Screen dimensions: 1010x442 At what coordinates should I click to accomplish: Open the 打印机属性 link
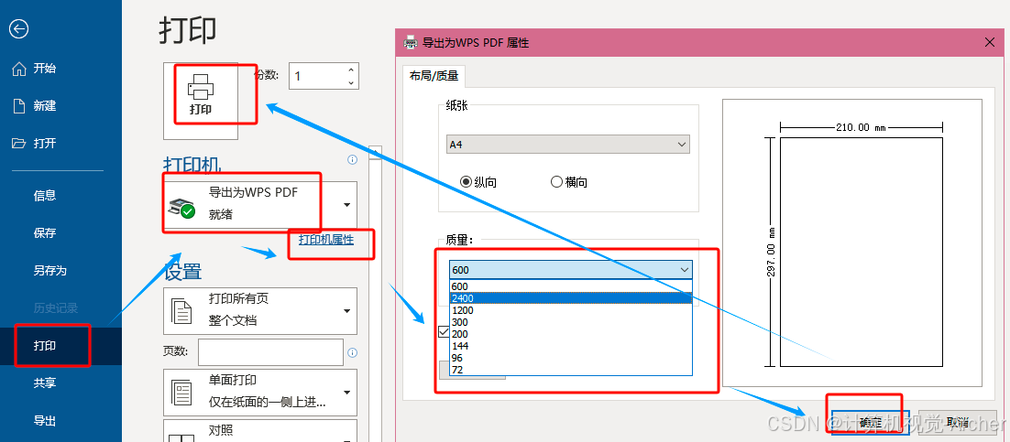click(x=326, y=240)
